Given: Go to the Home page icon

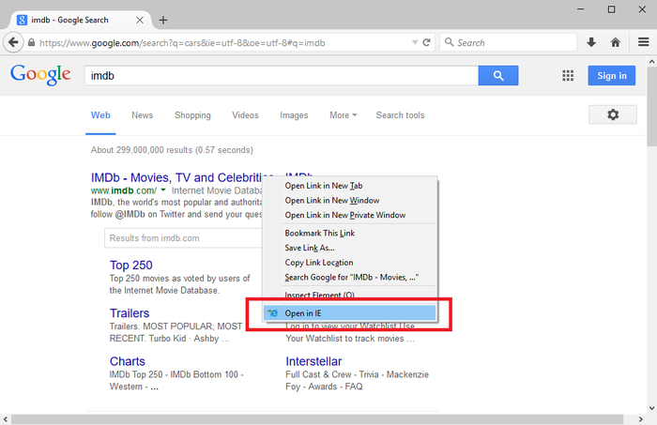Looking at the screenshot, I should pyautogui.click(x=615, y=42).
